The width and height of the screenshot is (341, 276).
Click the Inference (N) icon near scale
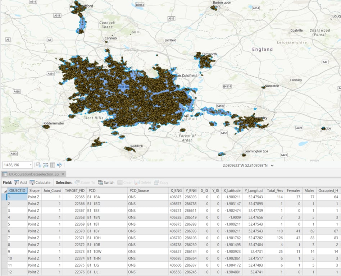tap(59, 165)
